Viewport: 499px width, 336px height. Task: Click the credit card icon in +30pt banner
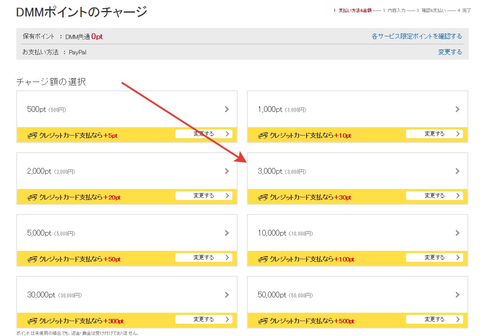[x=263, y=197]
